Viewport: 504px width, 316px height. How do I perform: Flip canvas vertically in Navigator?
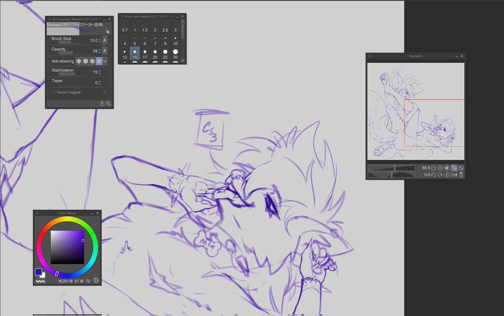pos(461,175)
